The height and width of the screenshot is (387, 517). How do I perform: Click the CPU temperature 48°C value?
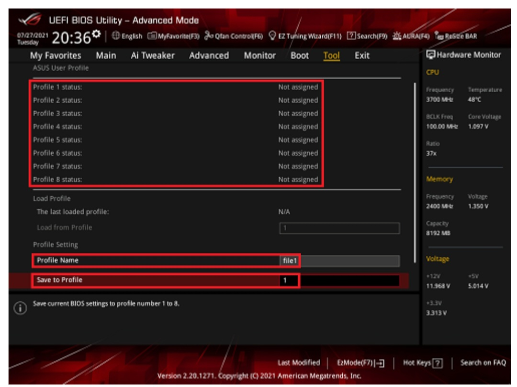pos(474,99)
